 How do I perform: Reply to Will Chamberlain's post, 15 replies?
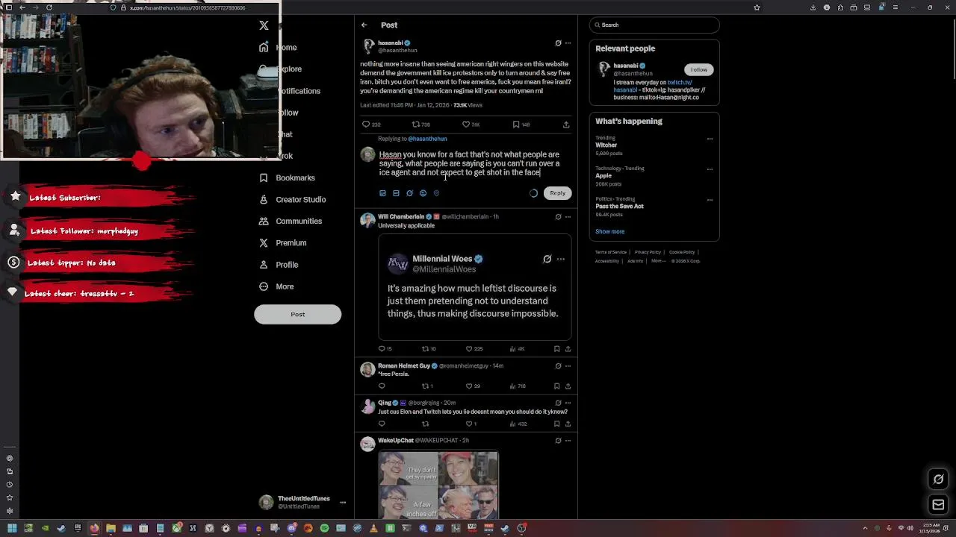[385, 349]
